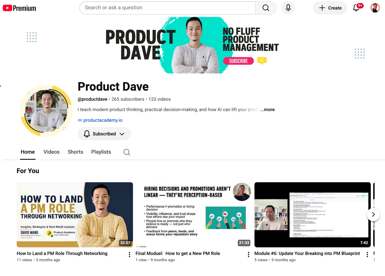Open notifications bell with 9+ badge
This screenshot has height=276, width=385.
click(x=357, y=8)
